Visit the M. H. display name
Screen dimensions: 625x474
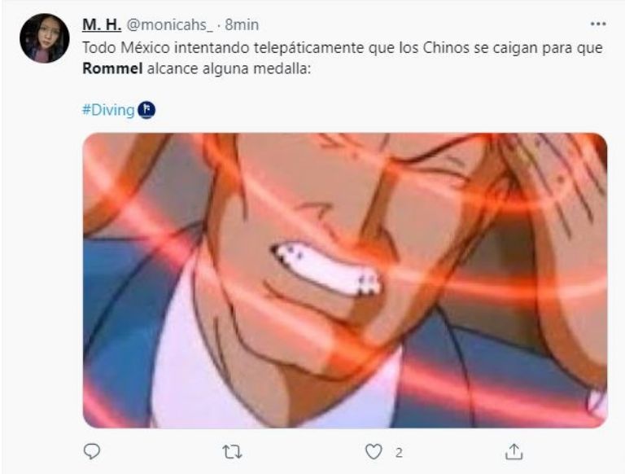pyautogui.click(x=102, y=24)
